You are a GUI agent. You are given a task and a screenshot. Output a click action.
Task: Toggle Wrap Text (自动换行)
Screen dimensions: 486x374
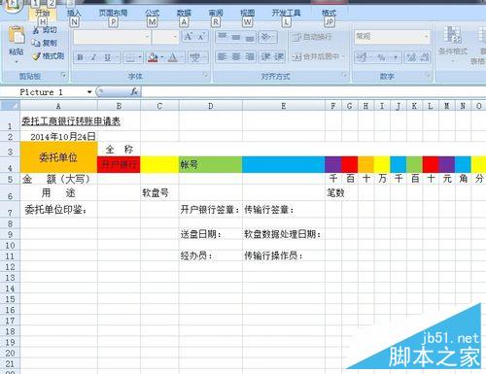tap(312, 37)
